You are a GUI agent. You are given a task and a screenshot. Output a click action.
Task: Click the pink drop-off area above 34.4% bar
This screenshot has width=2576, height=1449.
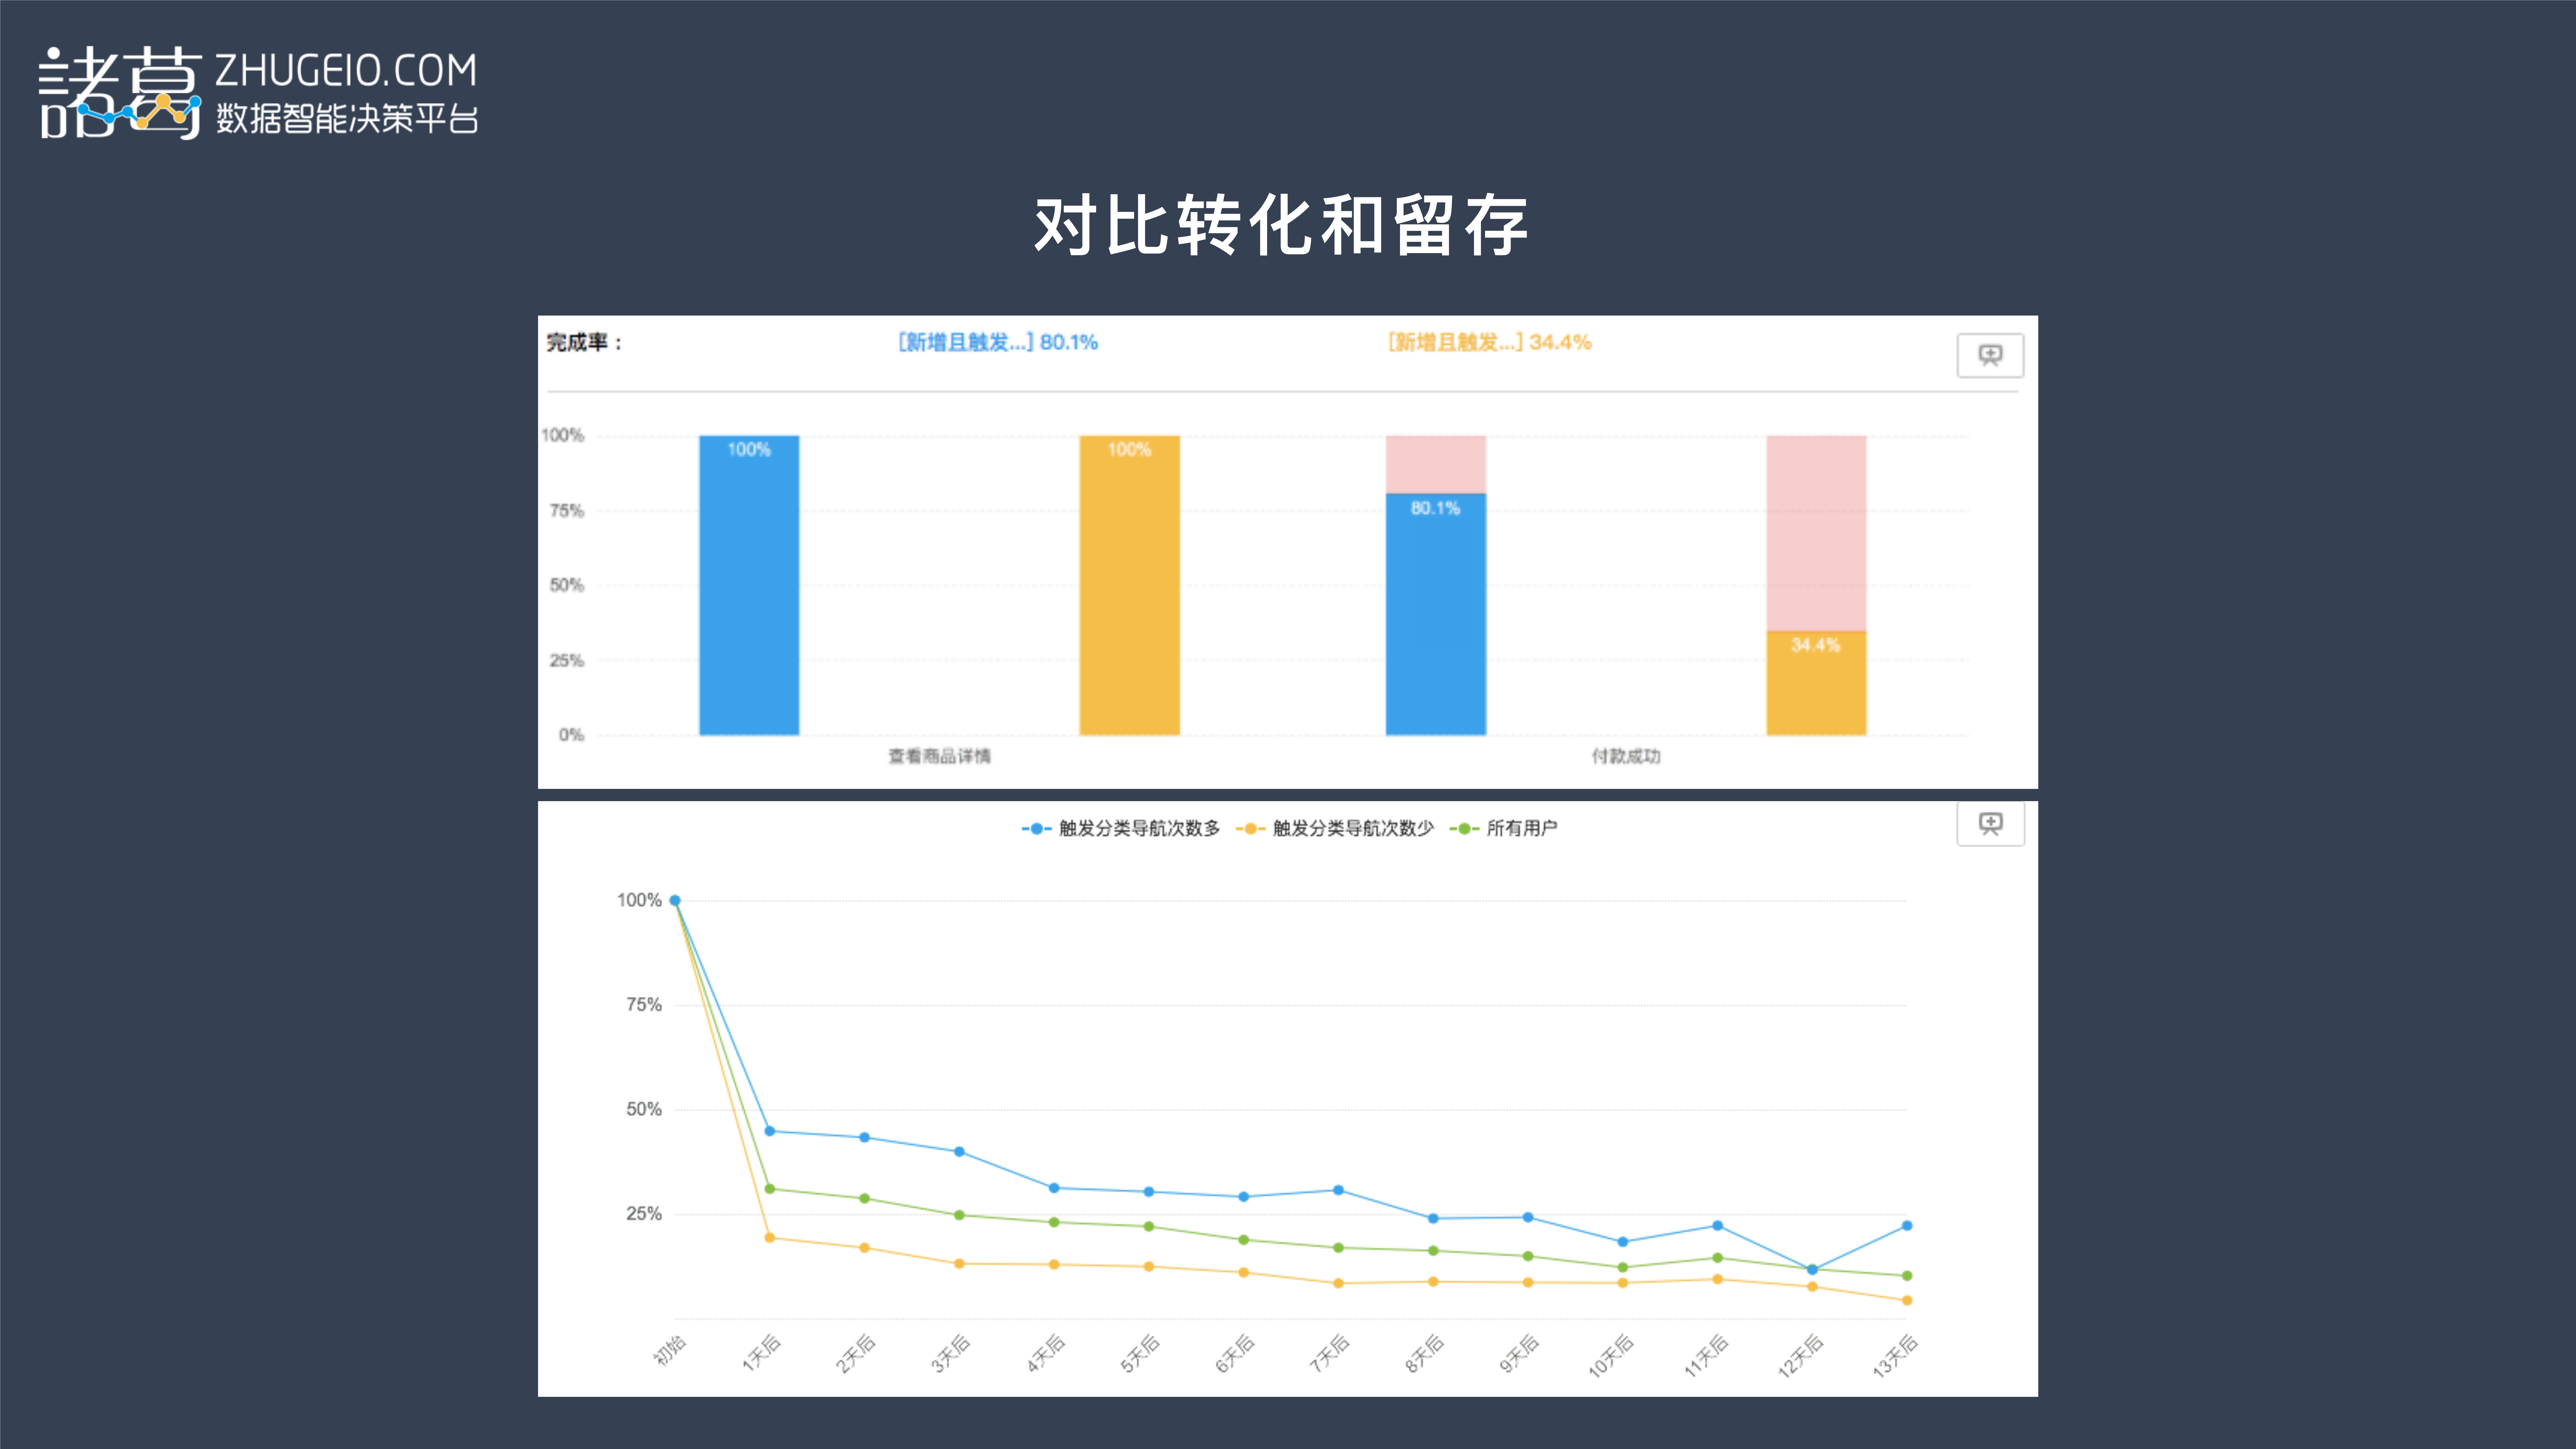point(1816,533)
